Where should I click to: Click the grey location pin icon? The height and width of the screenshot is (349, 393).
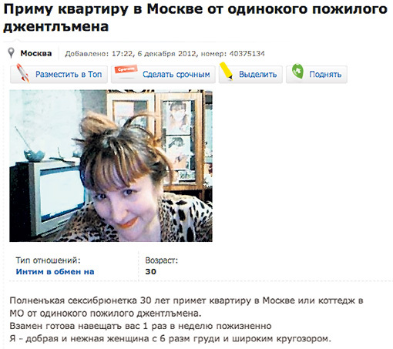pos(11,53)
